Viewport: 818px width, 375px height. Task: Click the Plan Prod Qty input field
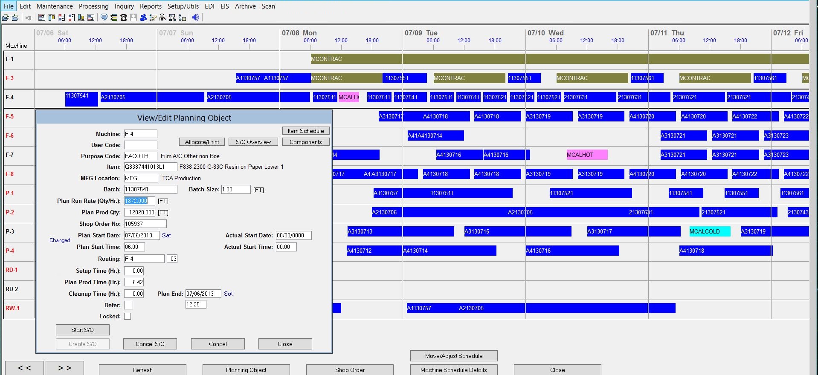pyautogui.click(x=139, y=212)
